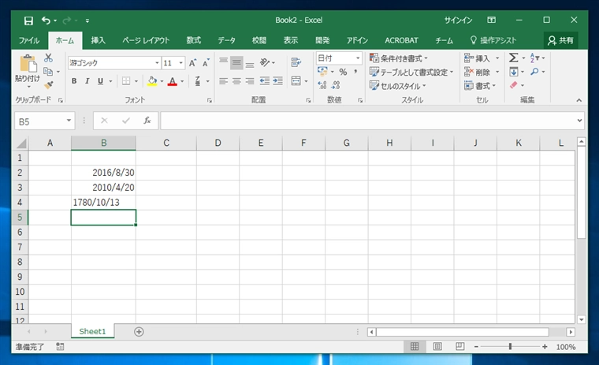The height and width of the screenshot is (365, 599).
Task: Expand the Name Box dropdown arrow
Action: [69, 121]
